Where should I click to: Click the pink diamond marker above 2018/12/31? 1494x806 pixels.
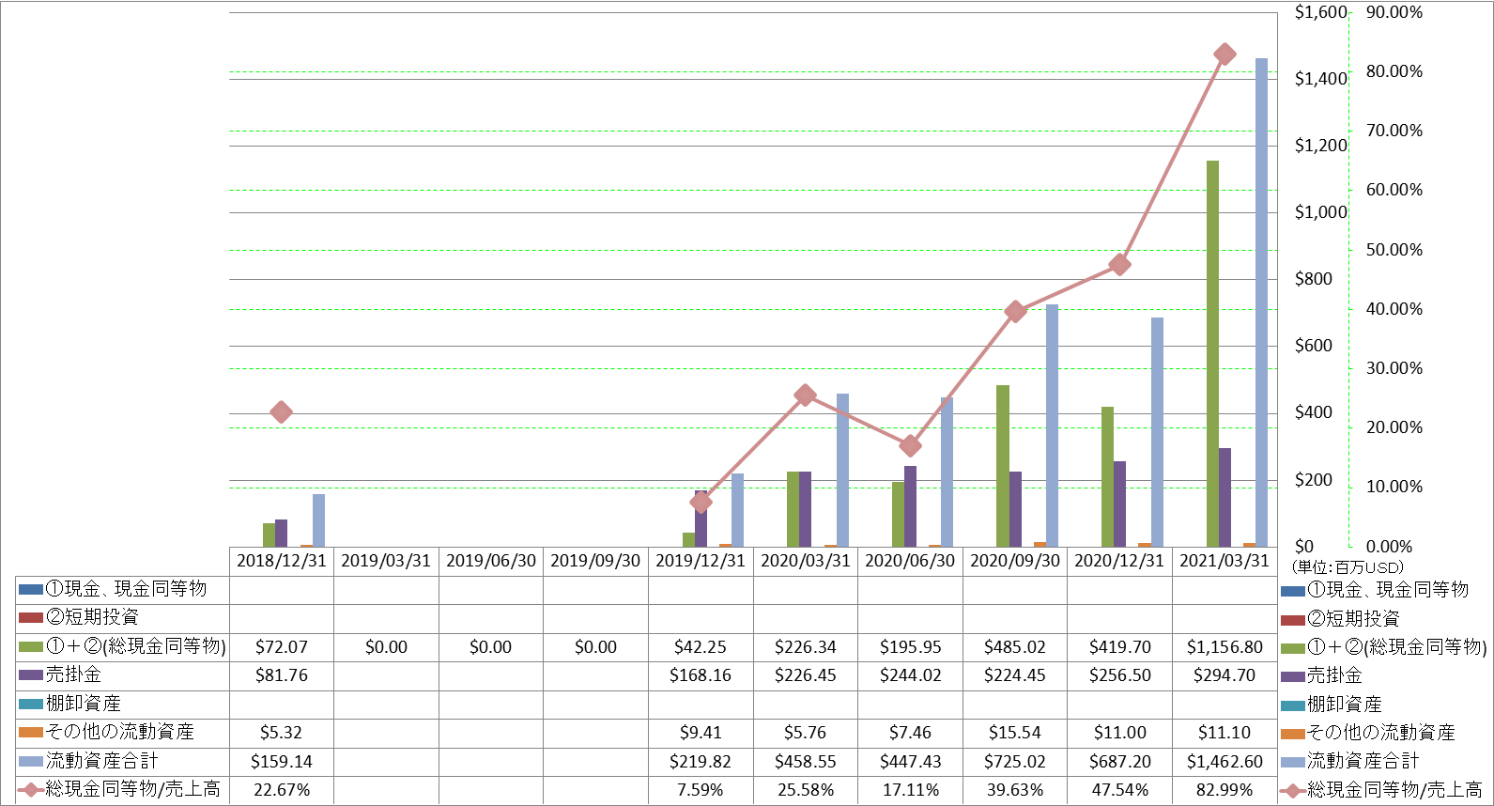tap(281, 412)
